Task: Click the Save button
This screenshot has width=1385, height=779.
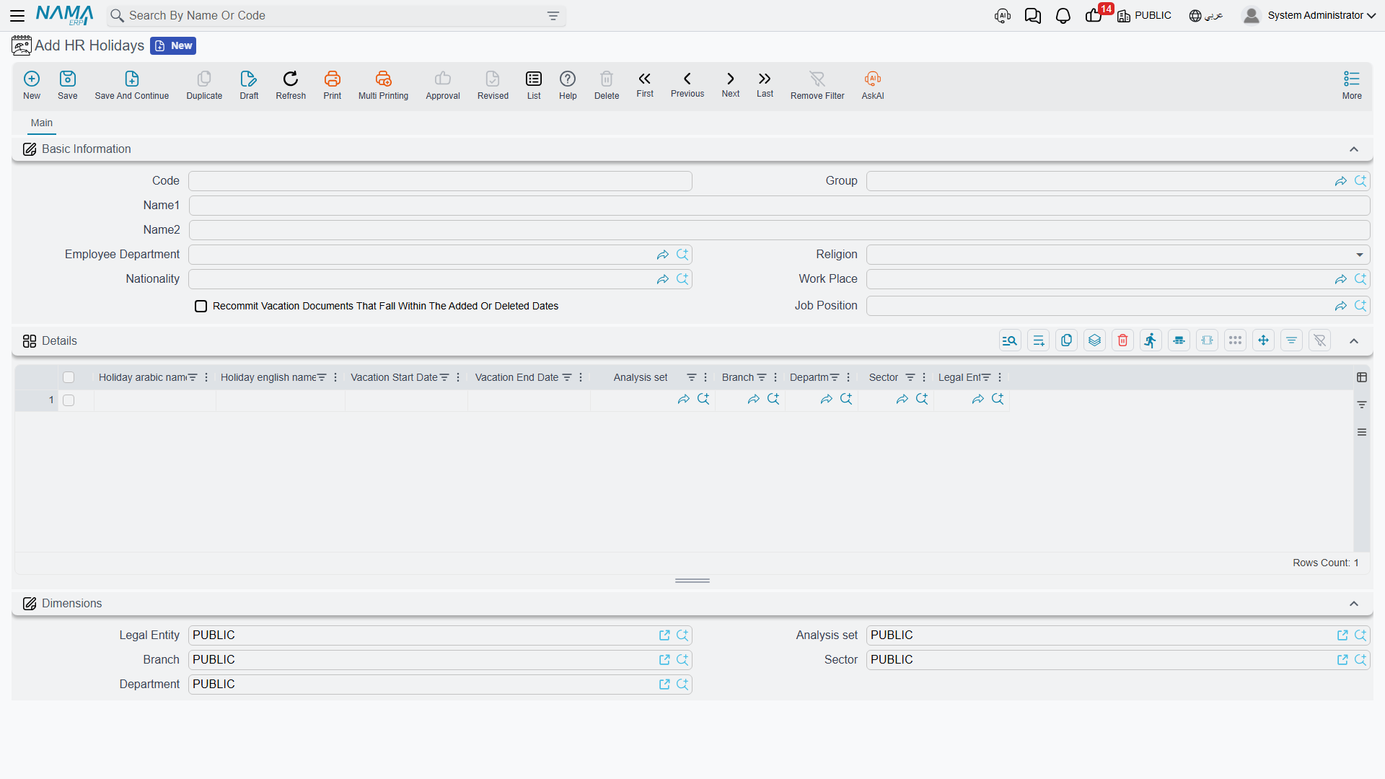Action: click(x=67, y=85)
